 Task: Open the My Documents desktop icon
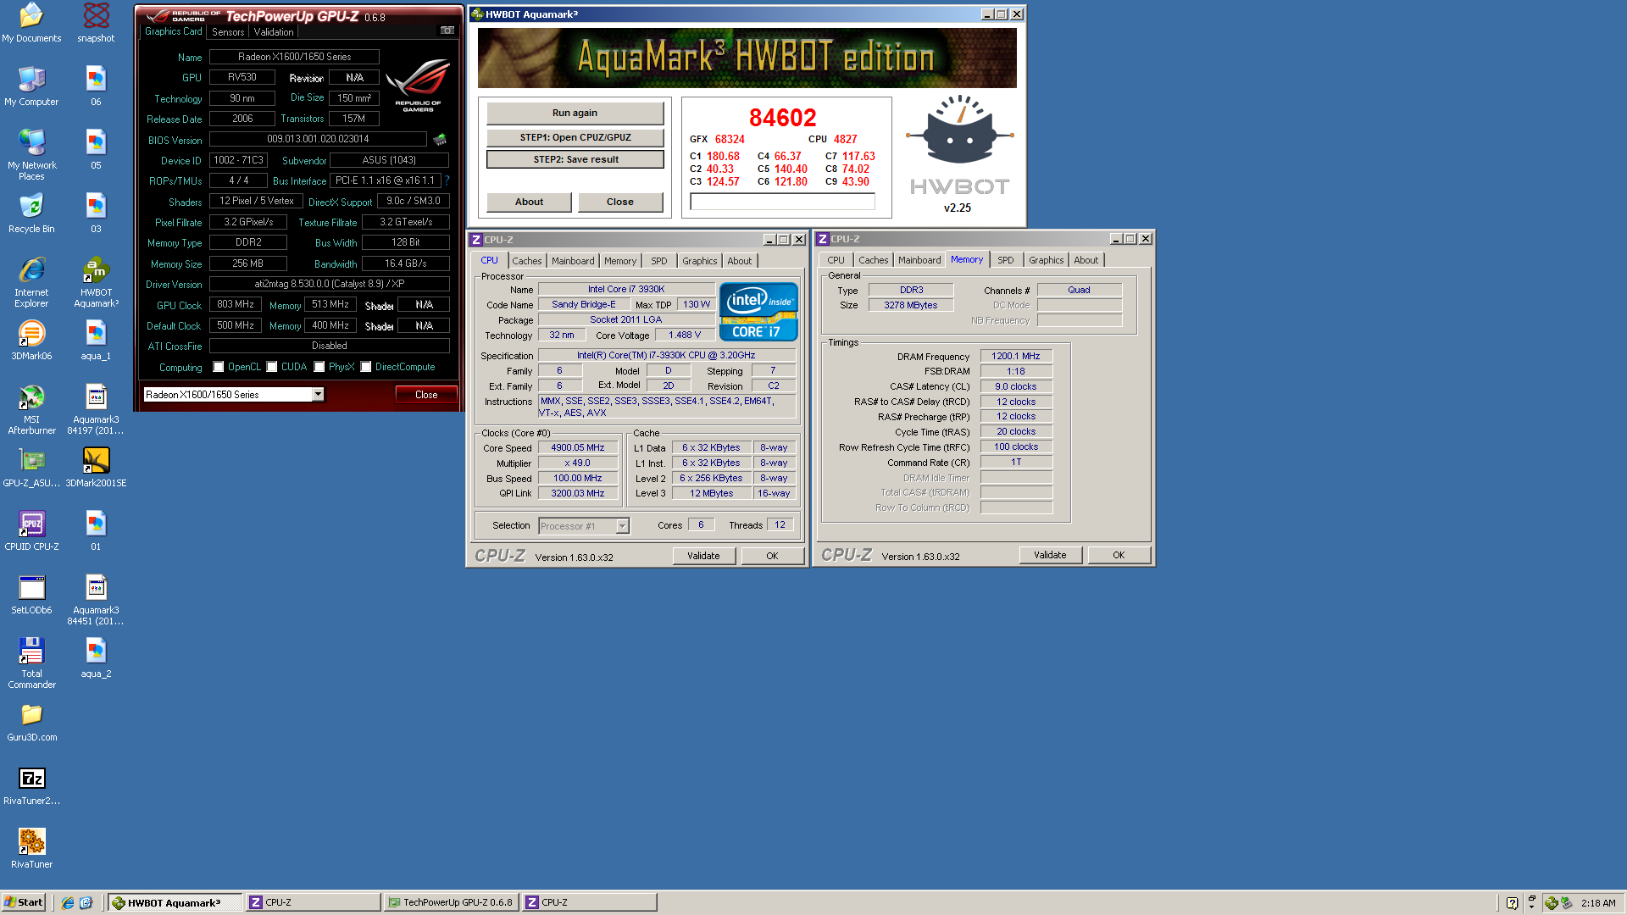point(31,23)
